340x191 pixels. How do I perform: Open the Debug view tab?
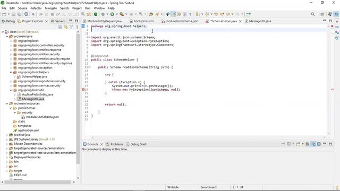8,21
